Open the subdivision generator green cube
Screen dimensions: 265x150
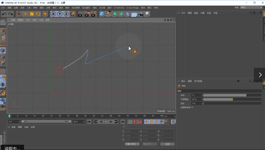tap(115, 14)
